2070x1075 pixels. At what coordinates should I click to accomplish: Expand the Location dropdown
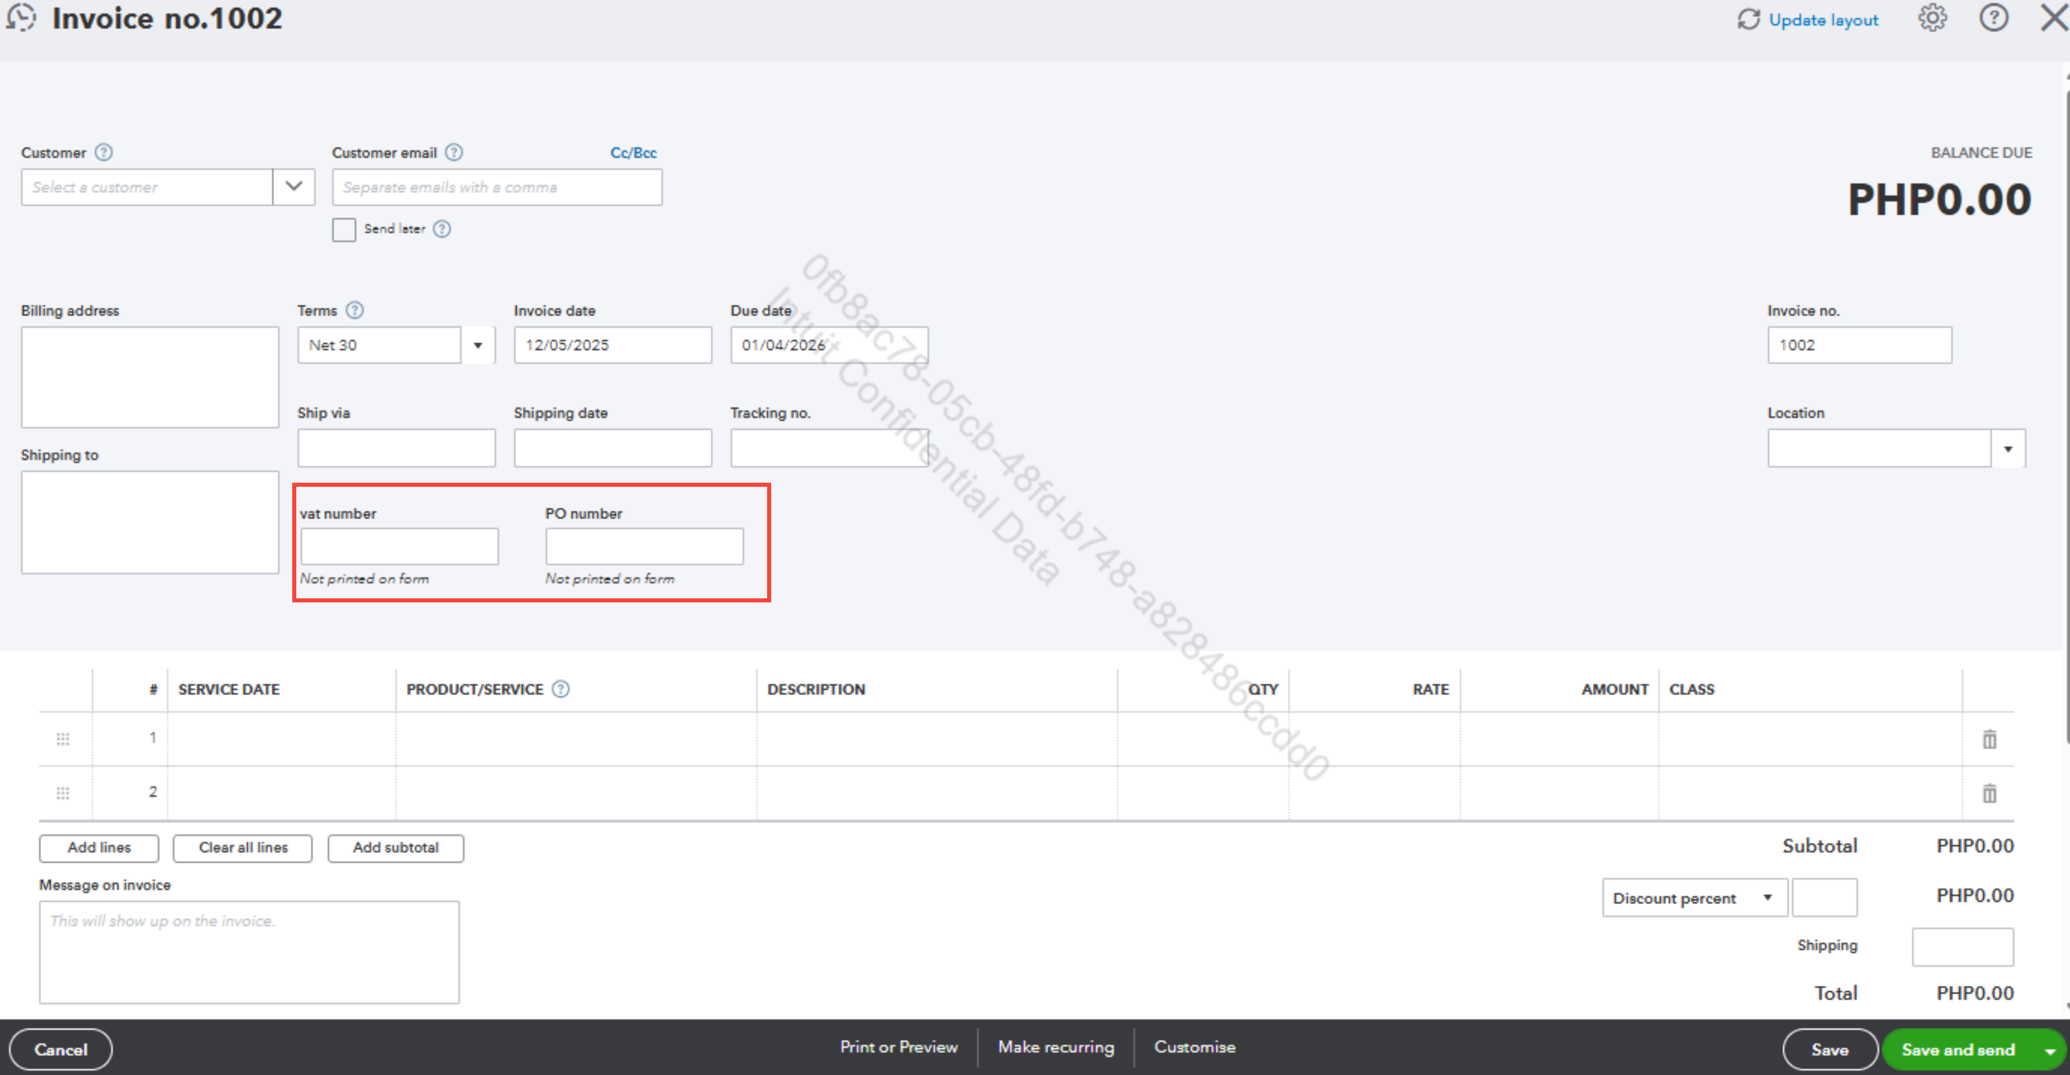point(2007,448)
